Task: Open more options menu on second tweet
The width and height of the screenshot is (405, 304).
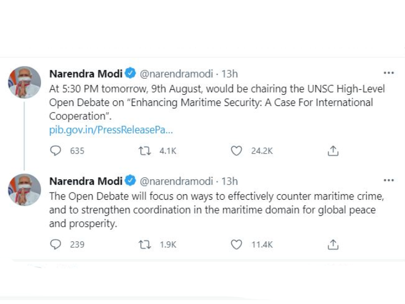Action: 388,181
